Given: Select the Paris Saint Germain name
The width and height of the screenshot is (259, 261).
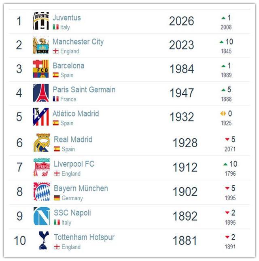Looking at the screenshot, I should click(84, 89).
